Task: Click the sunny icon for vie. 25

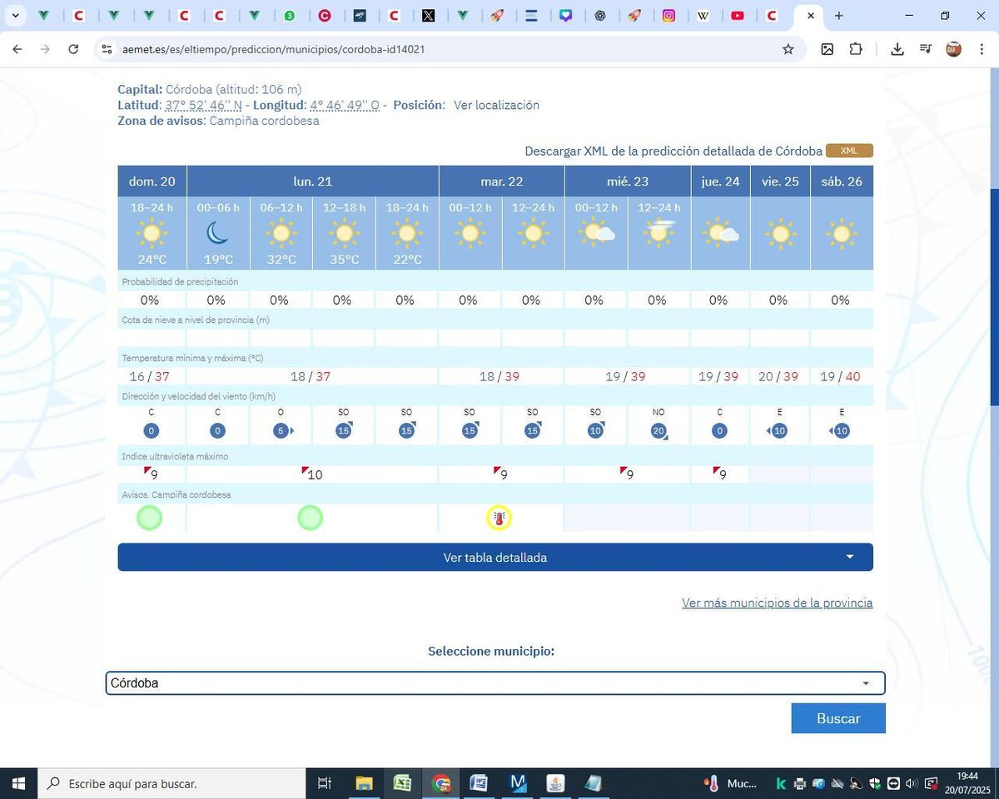Action: [x=780, y=234]
